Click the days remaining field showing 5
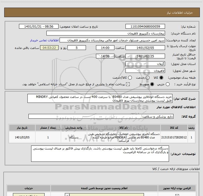Viewport: 203px width, 196px height. point(77,48)
